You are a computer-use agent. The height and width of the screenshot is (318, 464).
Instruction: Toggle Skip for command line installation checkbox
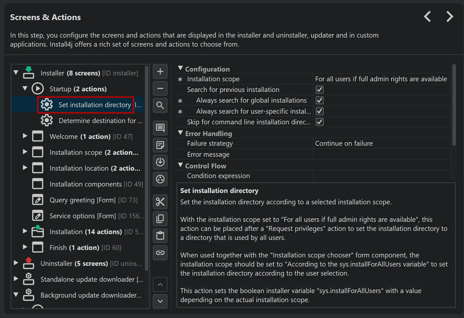point(320,122)
